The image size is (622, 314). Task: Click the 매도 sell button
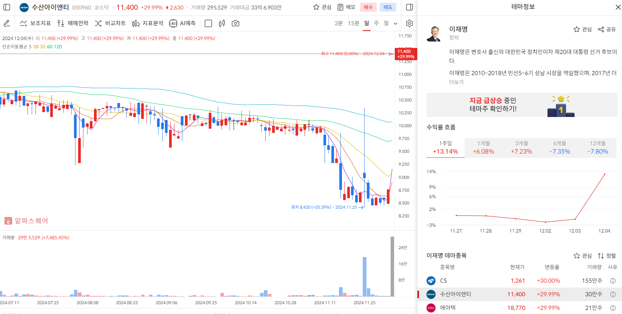point(388,7)
